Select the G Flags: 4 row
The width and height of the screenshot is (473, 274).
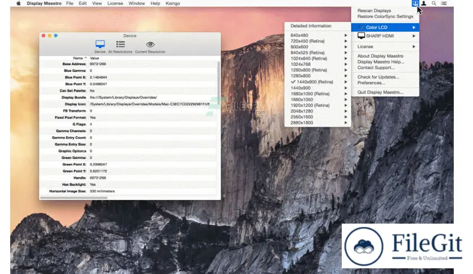point(128,124)
